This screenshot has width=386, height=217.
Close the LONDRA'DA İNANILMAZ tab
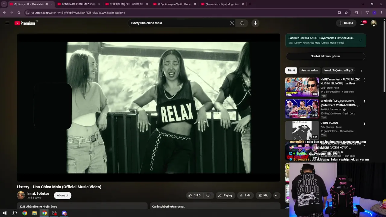pos(99,4)
